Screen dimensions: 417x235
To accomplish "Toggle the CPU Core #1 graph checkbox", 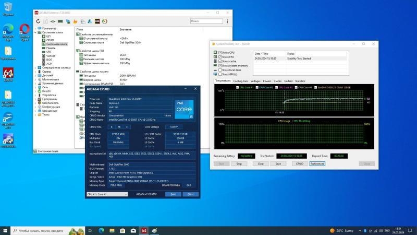I will [x=238, y=87].
